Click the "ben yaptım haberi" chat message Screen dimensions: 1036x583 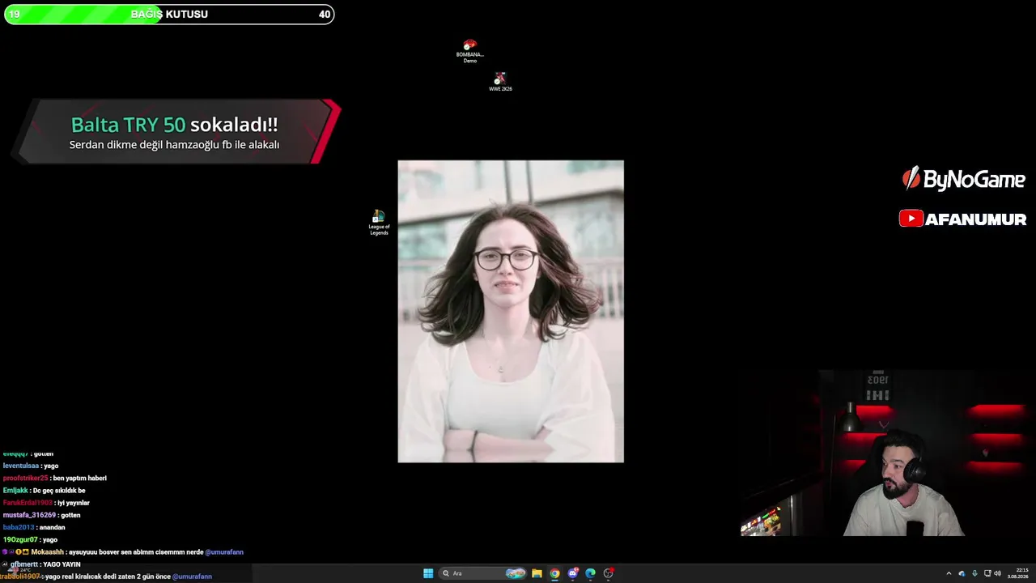pyautogui.click(x=79, y=478)
